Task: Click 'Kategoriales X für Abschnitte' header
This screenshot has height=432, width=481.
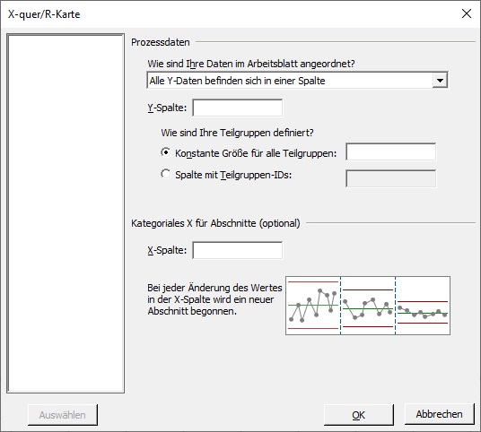Action: pyautogui.click(x=215, y=223)
